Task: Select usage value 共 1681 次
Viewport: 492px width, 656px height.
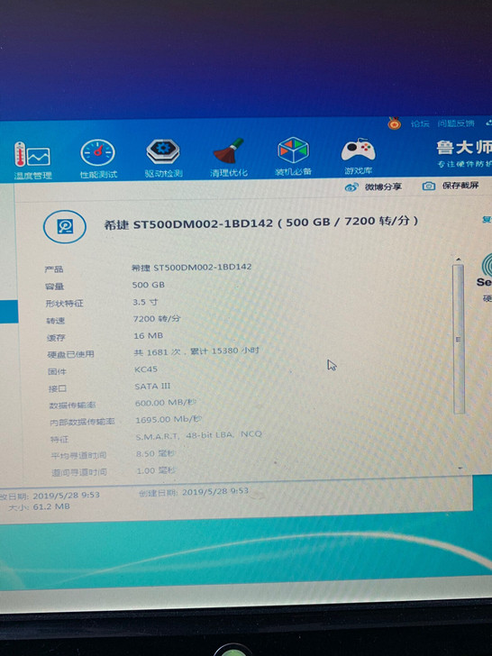Action: (157, 352)
